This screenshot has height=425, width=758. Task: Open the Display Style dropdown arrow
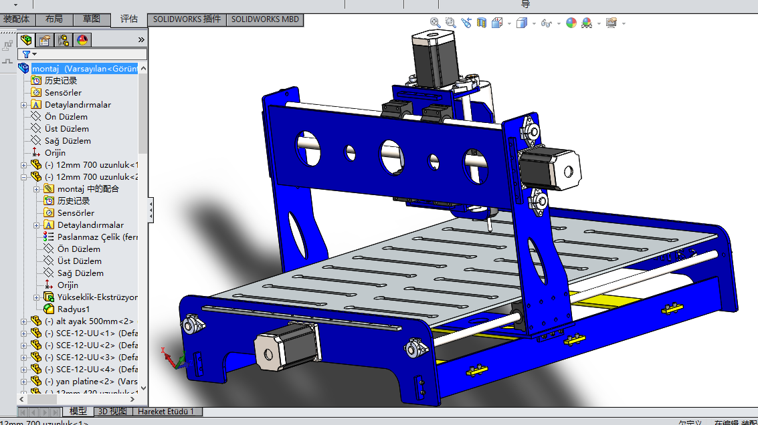pyautogui.click(x=534, y=23)
